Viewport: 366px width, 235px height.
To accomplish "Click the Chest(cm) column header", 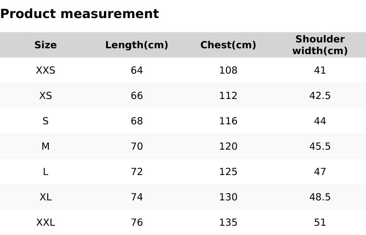I will (x=228, y=45).
